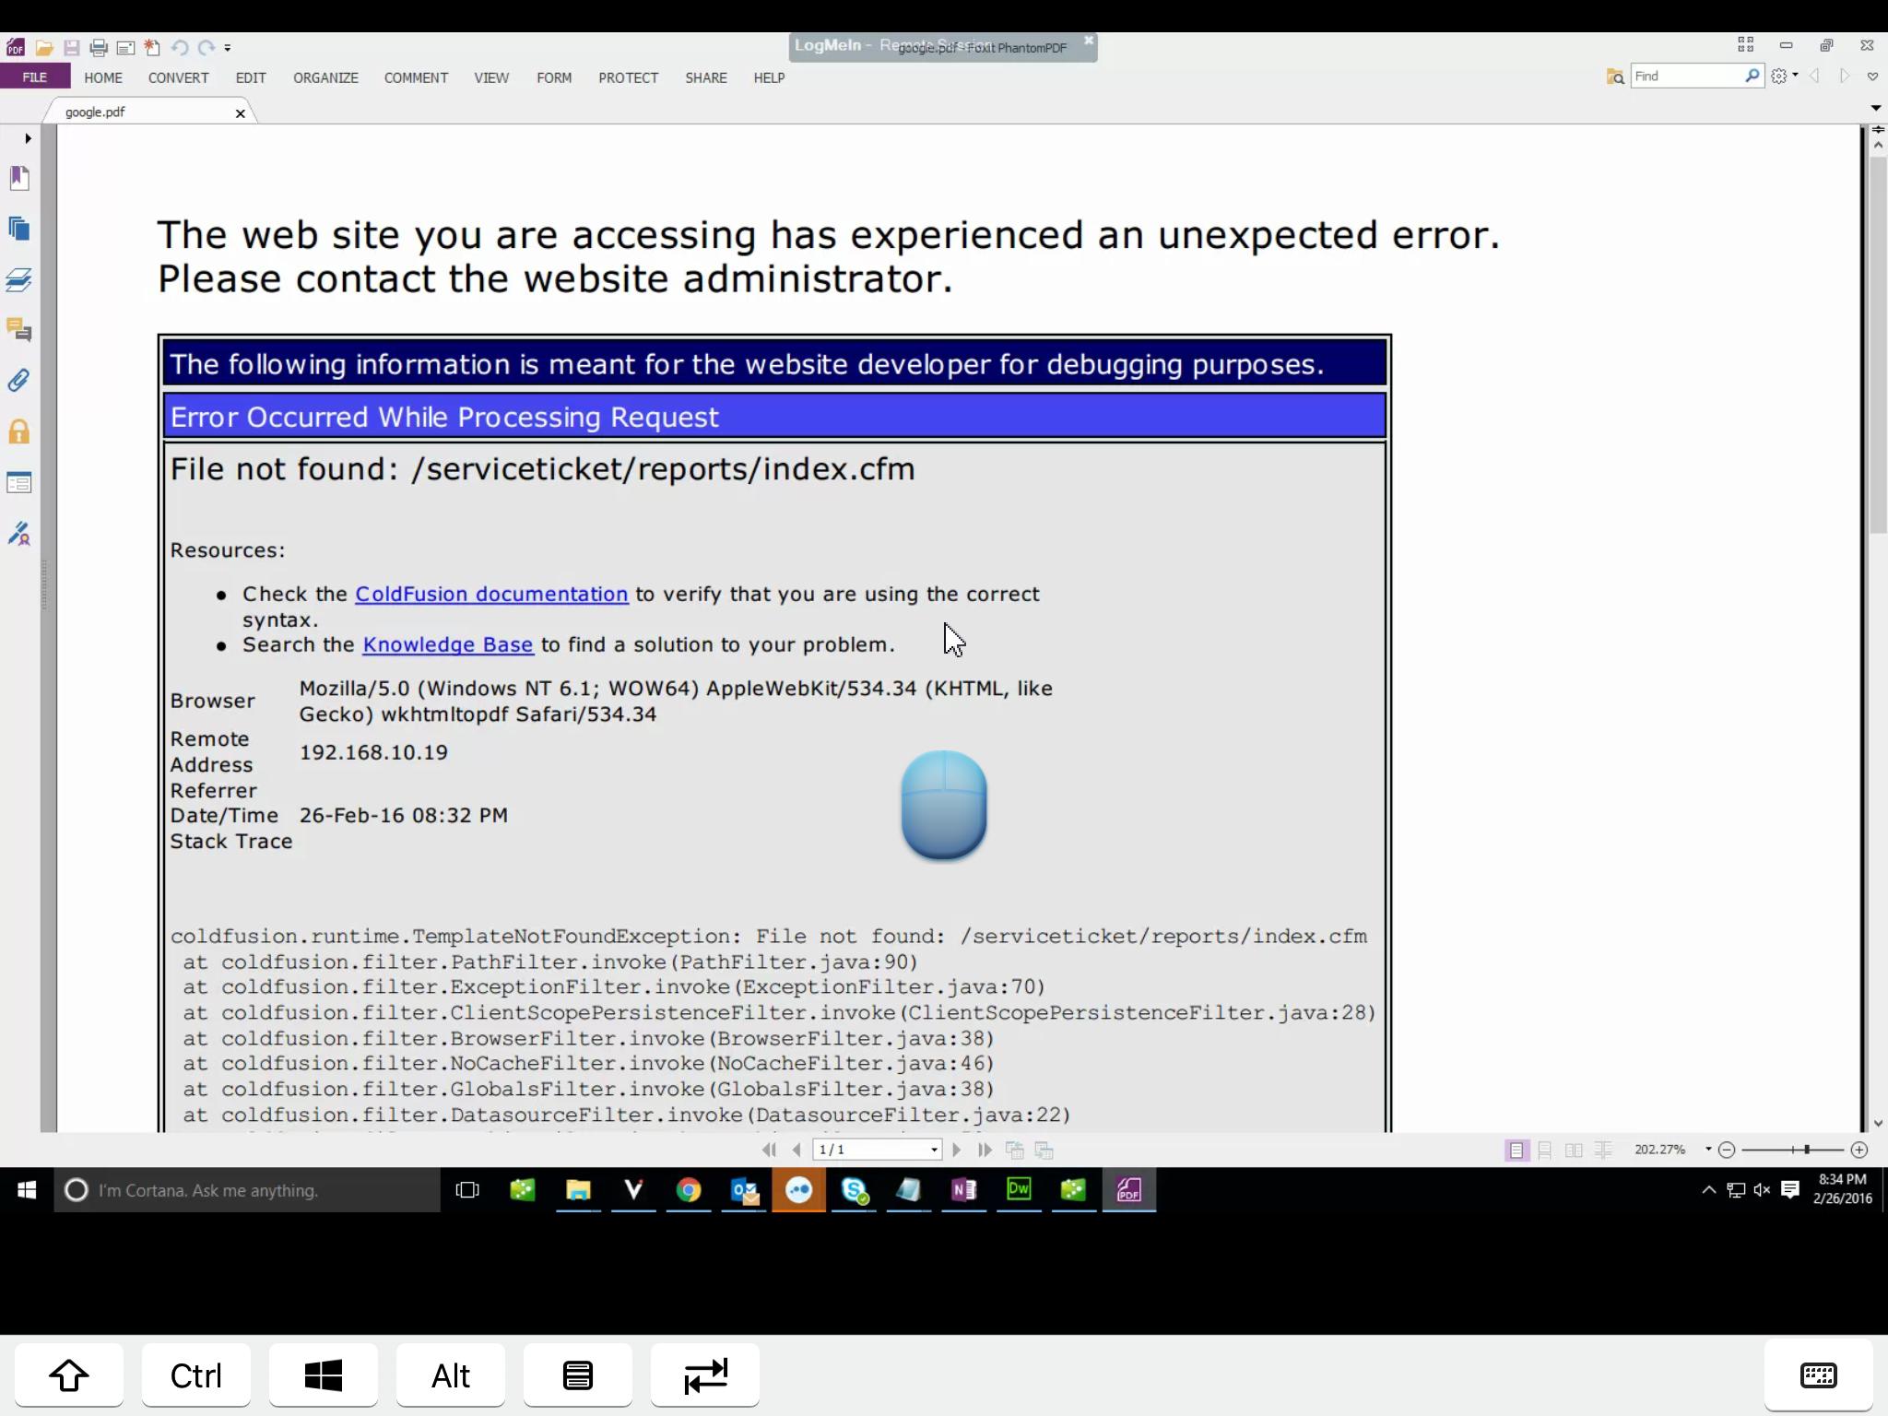The image size is (1888, 1416).
Task: Click the Print icon in quick toolbar
Action: 99,47
